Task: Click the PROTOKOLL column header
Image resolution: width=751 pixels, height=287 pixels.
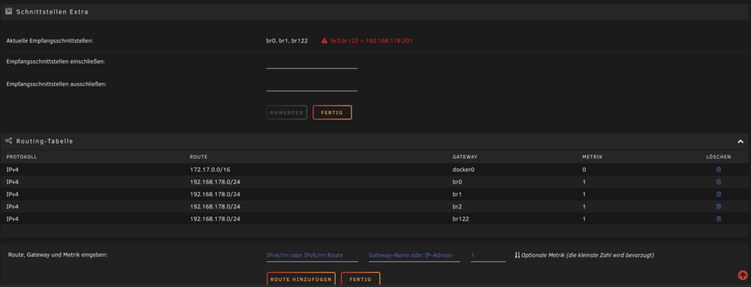Action: point(22,157)
